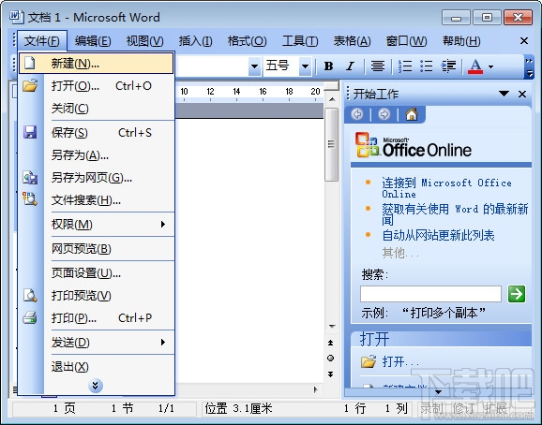Viewport: 542px width, 425px height.
Task: Focus the 搜索 input field
Action: (x=430, y=294)
